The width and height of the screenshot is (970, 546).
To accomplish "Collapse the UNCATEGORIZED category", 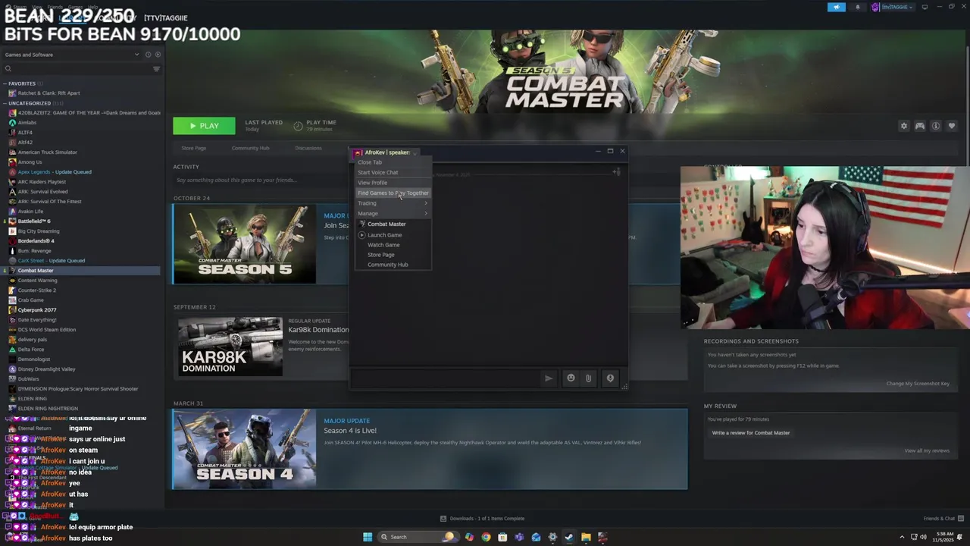I will coord(5,103).
